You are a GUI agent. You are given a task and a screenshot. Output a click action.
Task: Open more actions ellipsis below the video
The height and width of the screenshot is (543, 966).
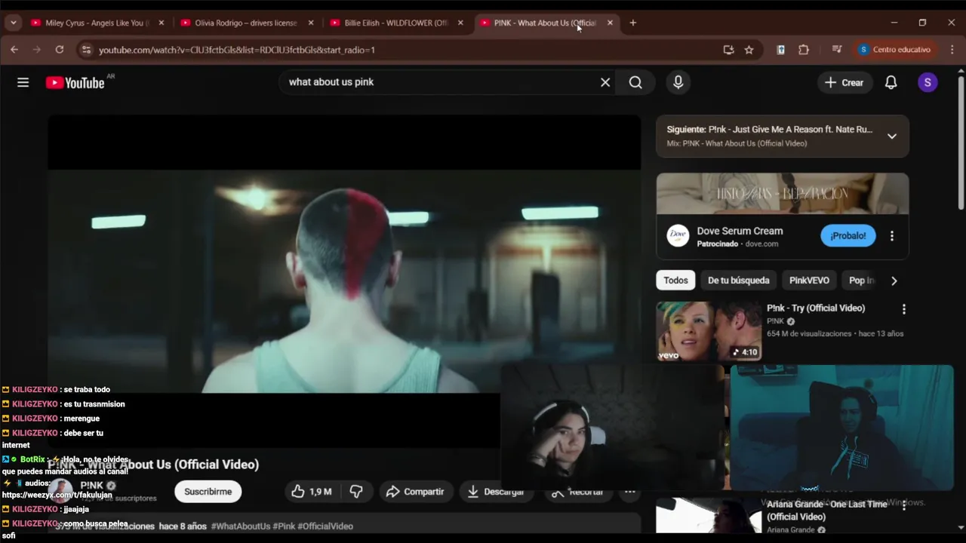[x=629, y=492]
